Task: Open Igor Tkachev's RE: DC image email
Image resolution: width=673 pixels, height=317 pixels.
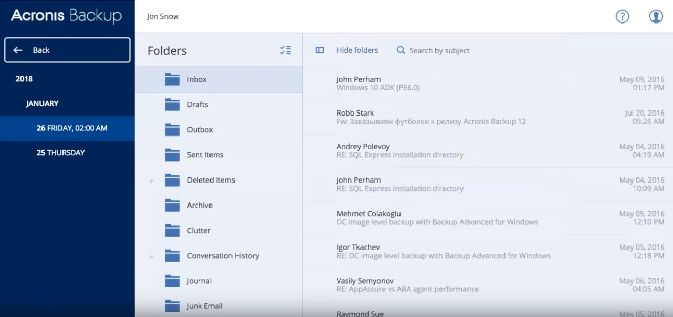Action: click(488, 251)
